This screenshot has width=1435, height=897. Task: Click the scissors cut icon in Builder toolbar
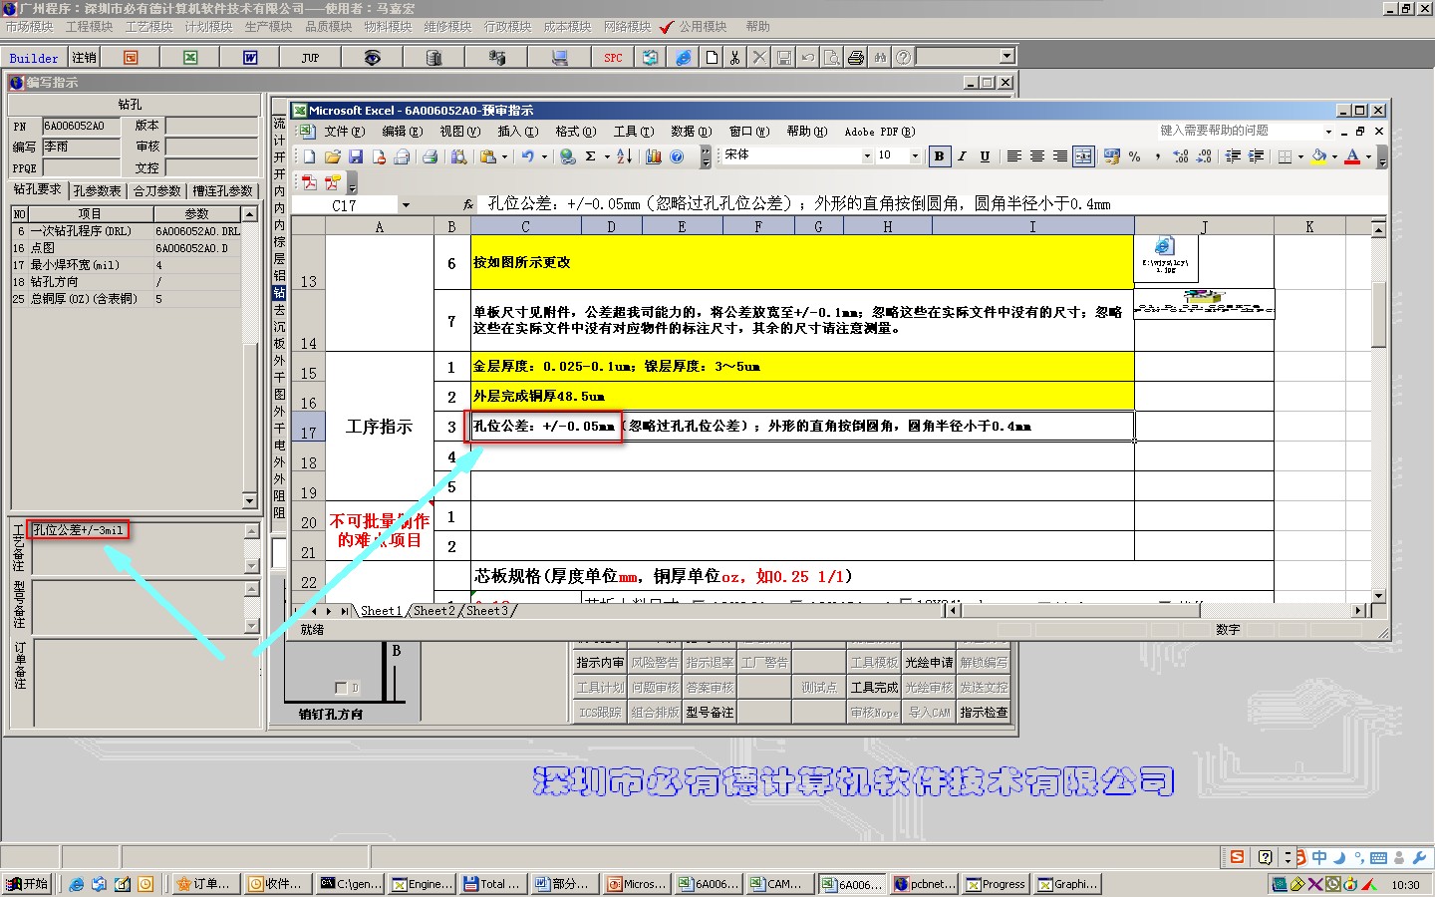tap(734, 58)
